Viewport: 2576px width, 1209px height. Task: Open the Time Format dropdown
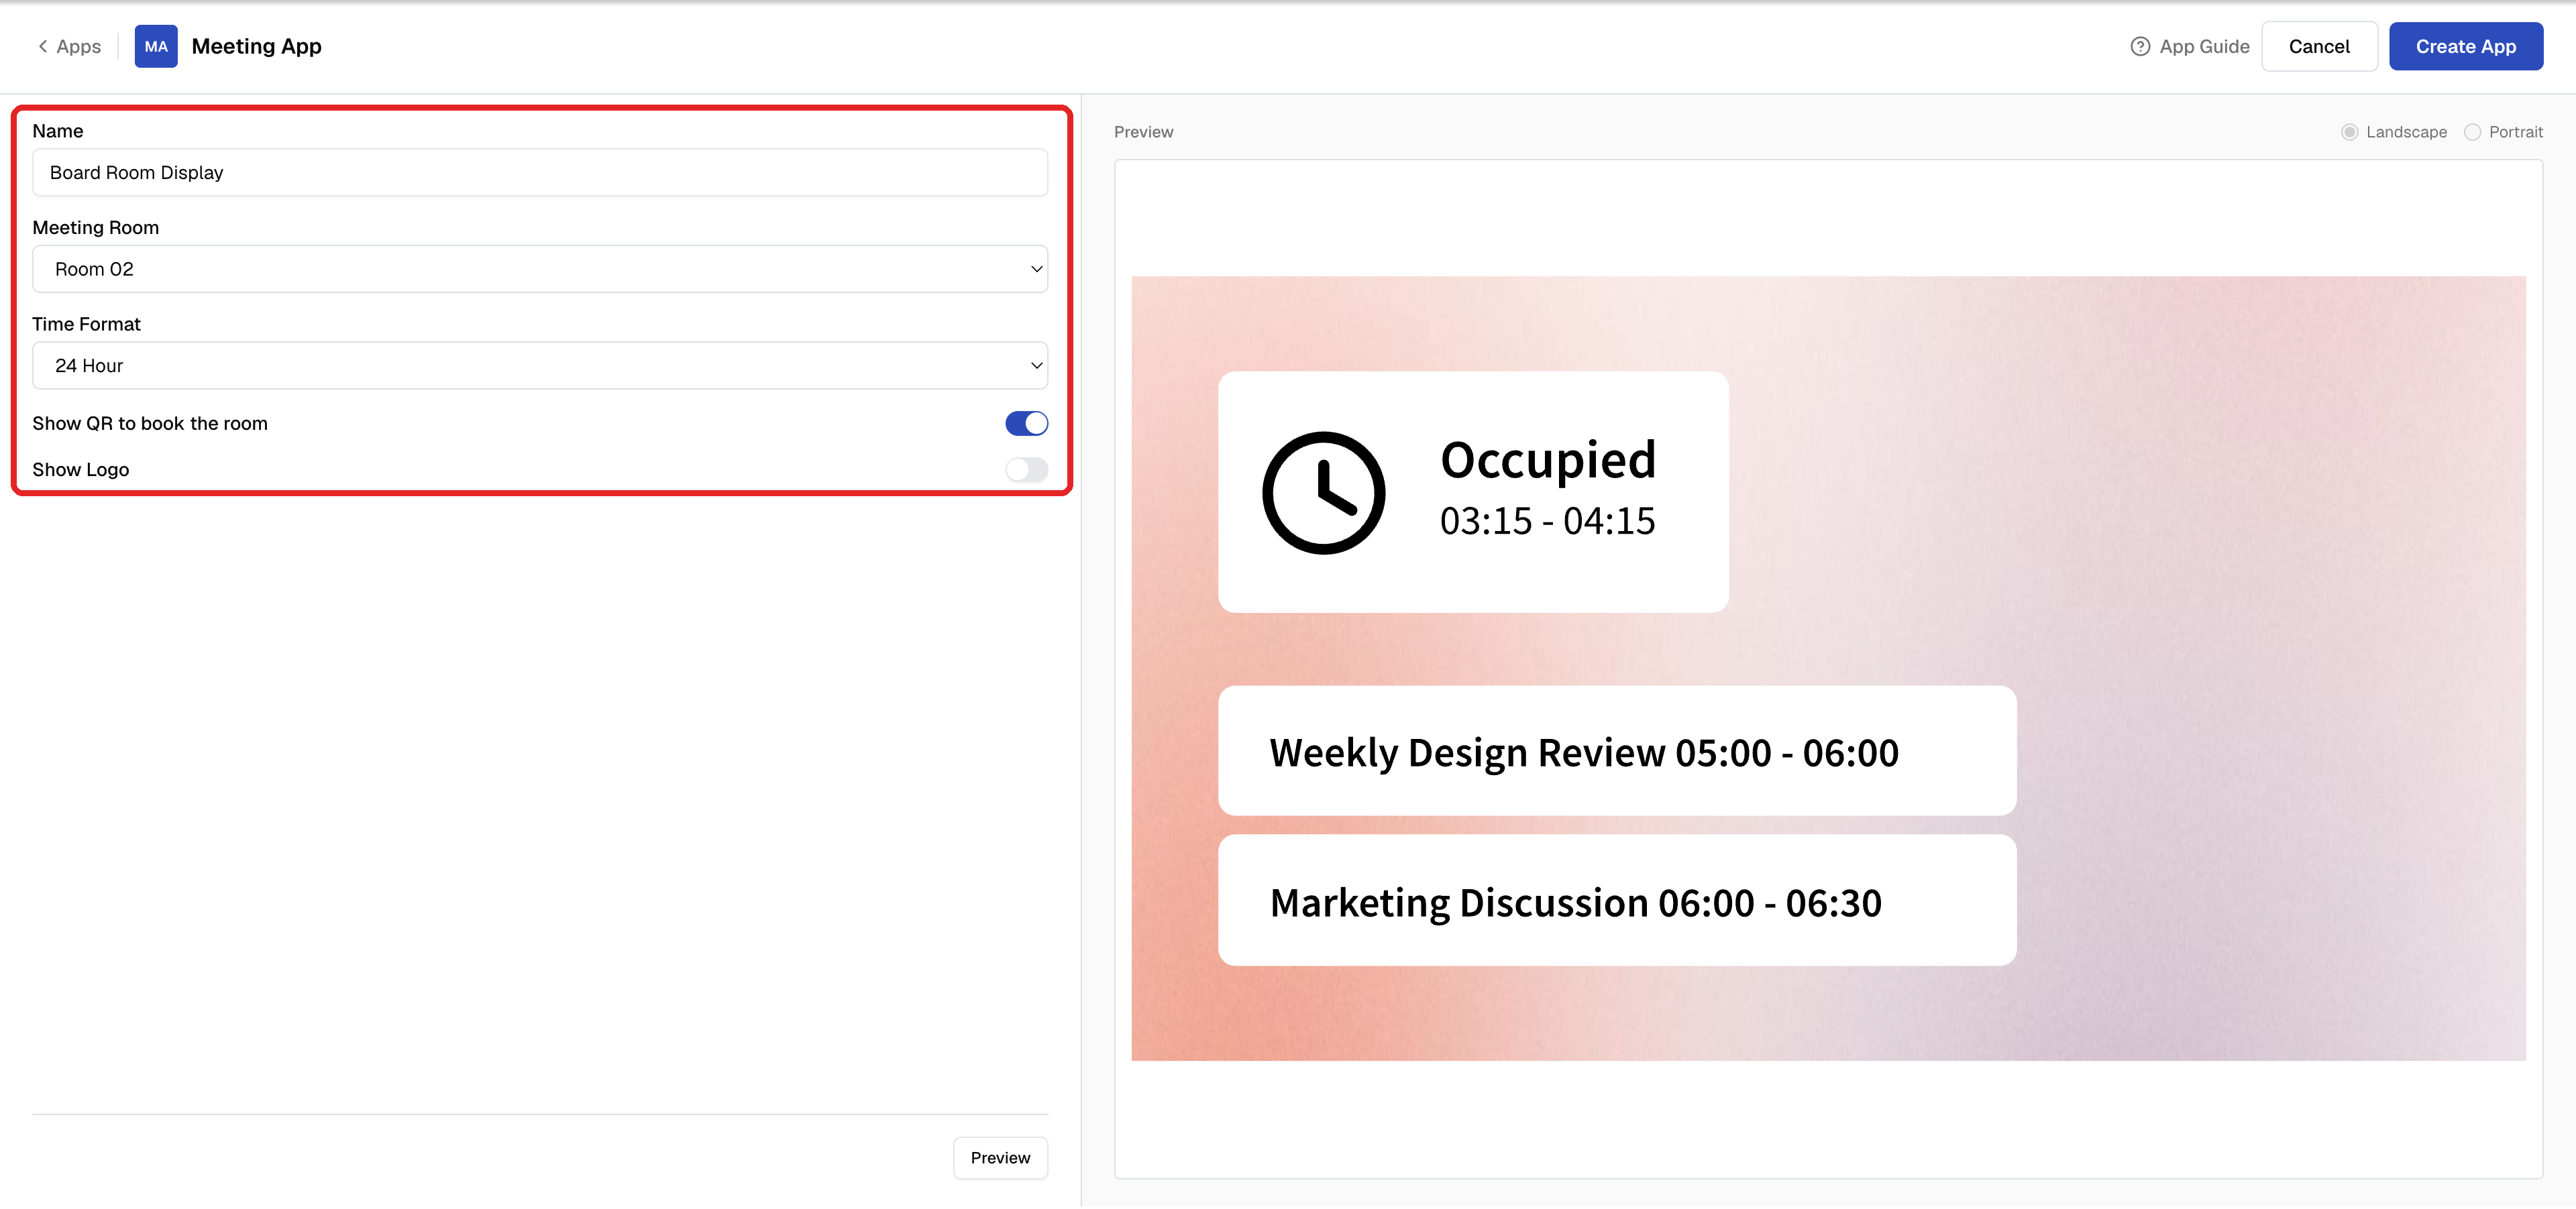coord(540,365)
